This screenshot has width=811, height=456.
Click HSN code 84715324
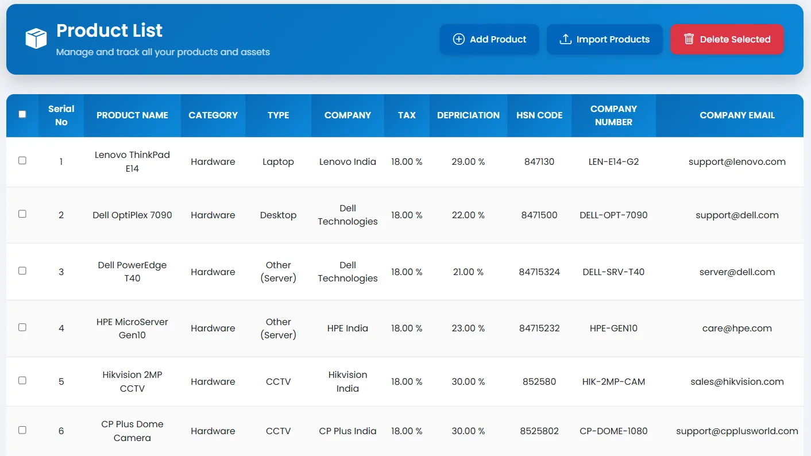click(x=539, y=272)
